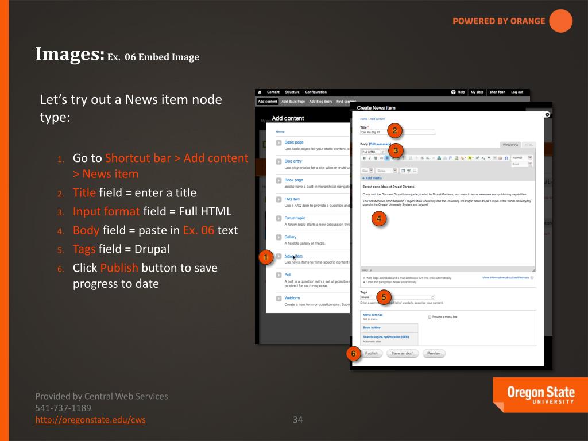Click the Underline icon in the editor toolbar

(x=376, y=158)
